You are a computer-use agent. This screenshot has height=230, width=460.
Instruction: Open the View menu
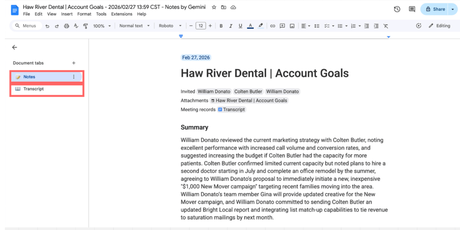(x=52, y=14)
